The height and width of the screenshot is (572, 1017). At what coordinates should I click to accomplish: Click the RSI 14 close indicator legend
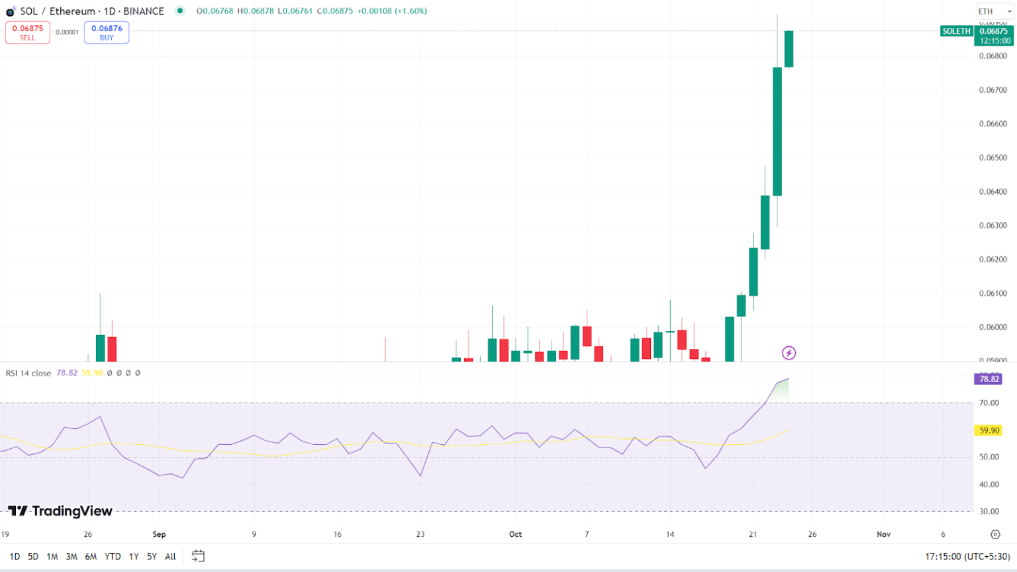coord(28,373)
